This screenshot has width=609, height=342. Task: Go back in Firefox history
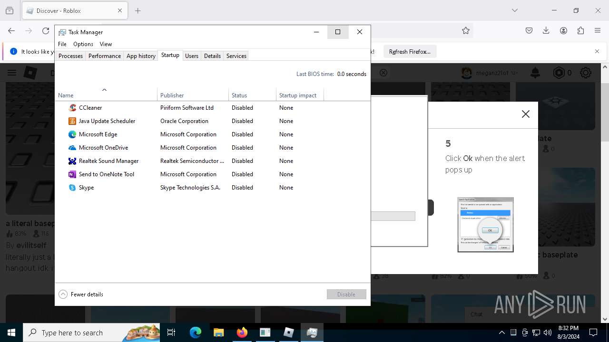pyautogui.click(x=11, y=30)
